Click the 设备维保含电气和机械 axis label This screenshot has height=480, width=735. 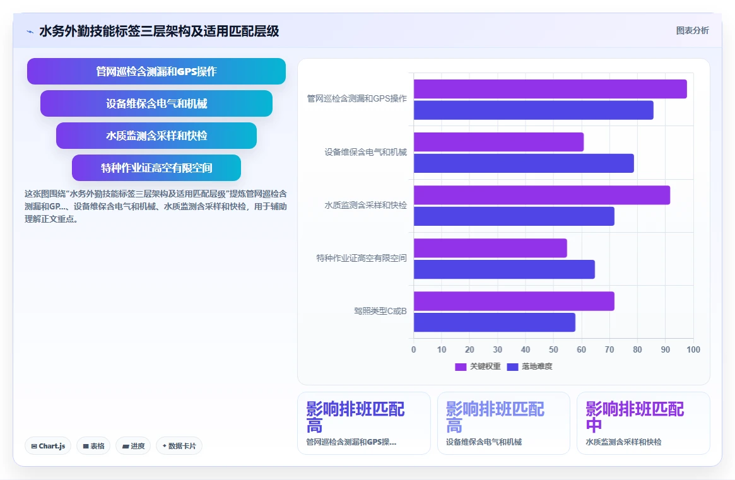click(366, 153)
